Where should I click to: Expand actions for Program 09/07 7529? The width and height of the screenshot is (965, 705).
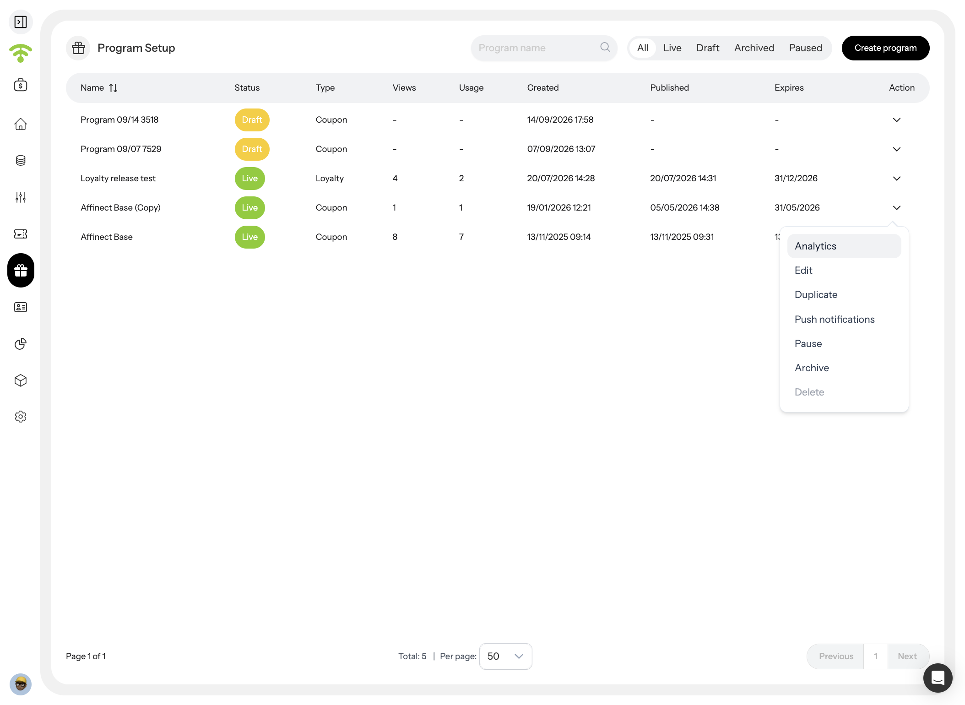pyautogui.click(x=896, y=149)
